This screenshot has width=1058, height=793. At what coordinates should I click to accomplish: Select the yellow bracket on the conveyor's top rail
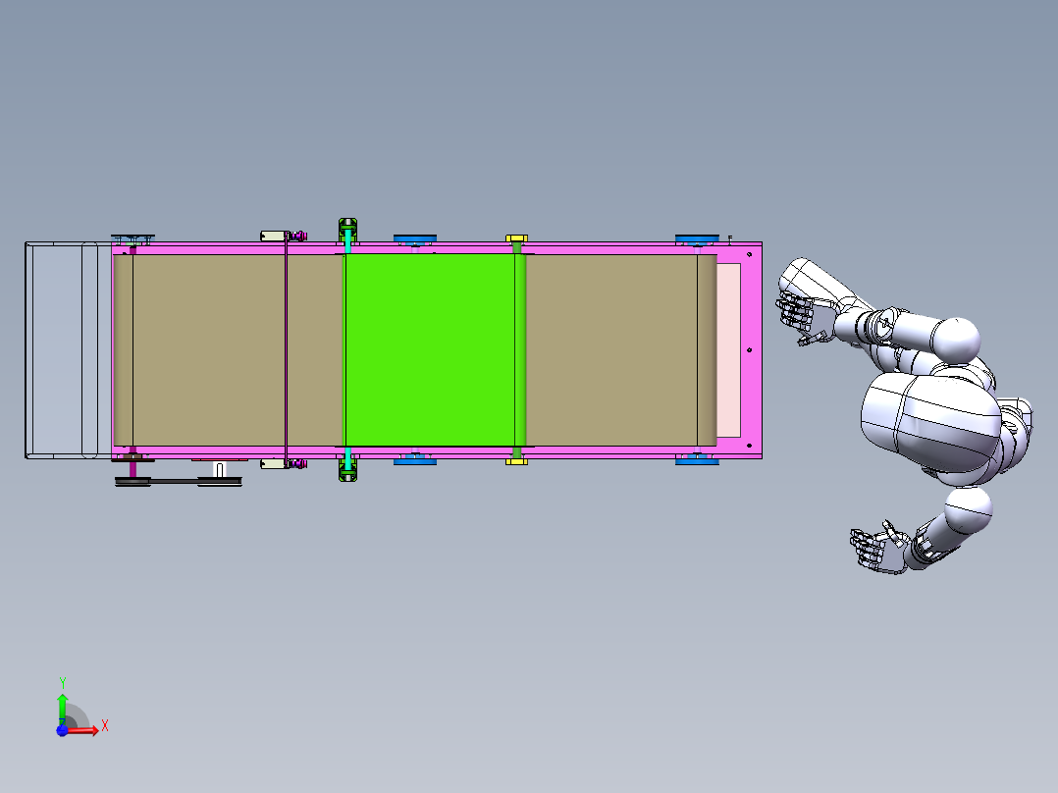(x=517, y=238)
